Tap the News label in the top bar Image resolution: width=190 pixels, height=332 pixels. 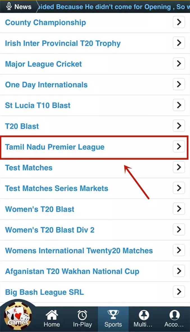pos(23,6)
